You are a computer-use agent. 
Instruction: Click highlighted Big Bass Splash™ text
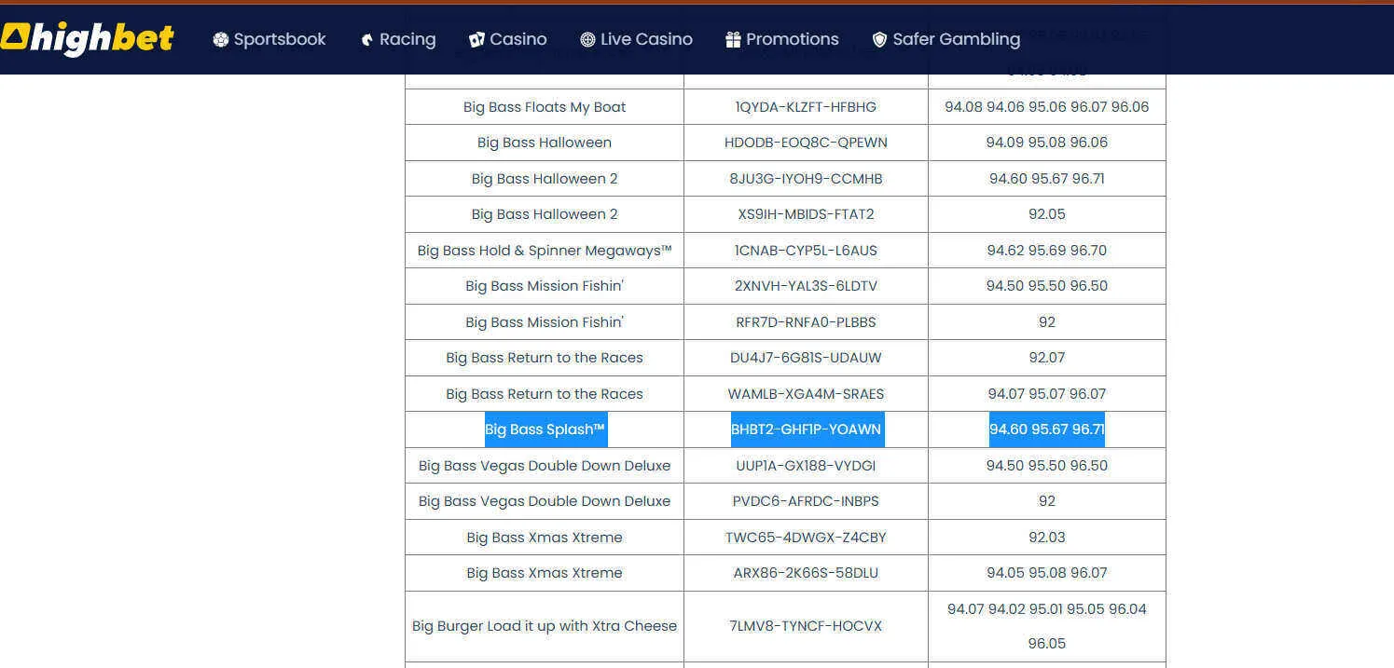click(x=545, y=429)
